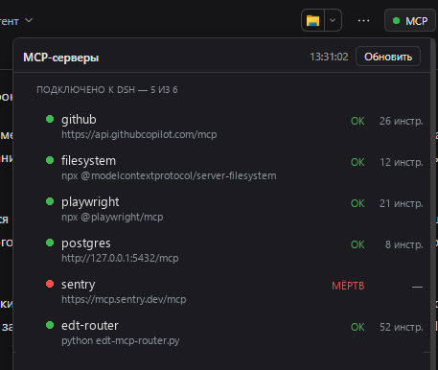Click OK status of filesystem server
438x370 pixels.
coord(357,162)
